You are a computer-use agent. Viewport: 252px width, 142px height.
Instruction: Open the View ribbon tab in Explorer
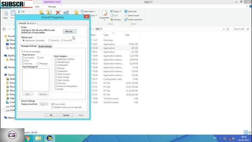[x=37, y=7]
